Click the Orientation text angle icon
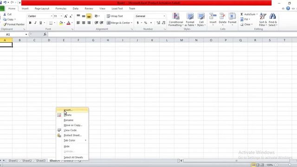Image resolution: width=297 pixels, height=167 pixels. click(97, 16)
